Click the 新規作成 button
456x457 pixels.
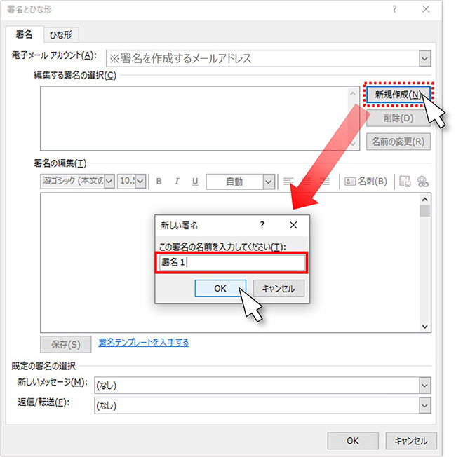click(397, 95)
